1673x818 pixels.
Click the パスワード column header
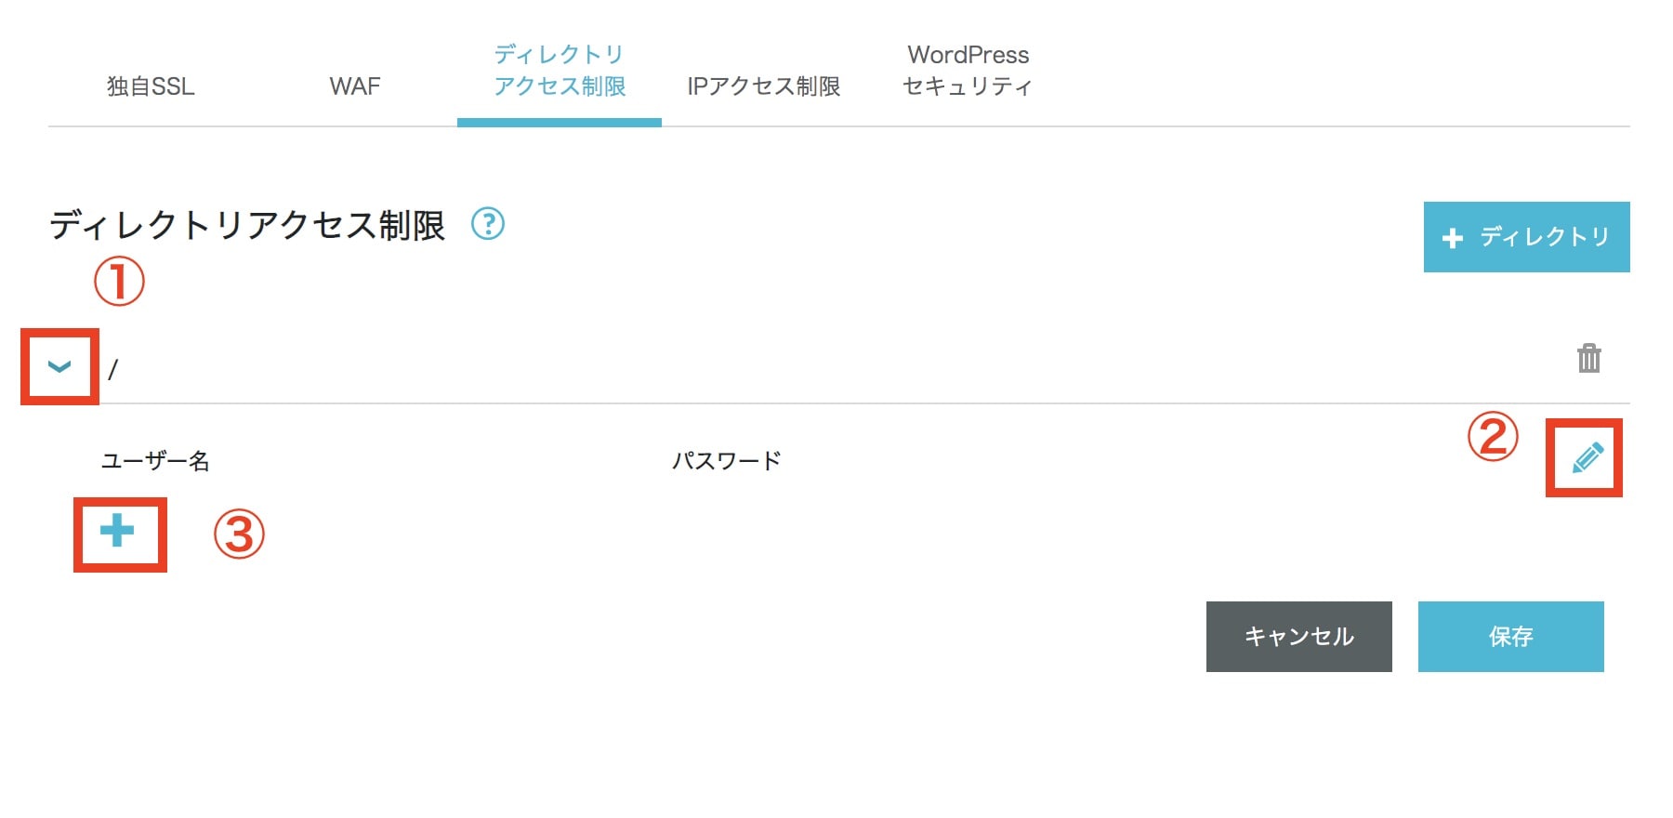727,461
